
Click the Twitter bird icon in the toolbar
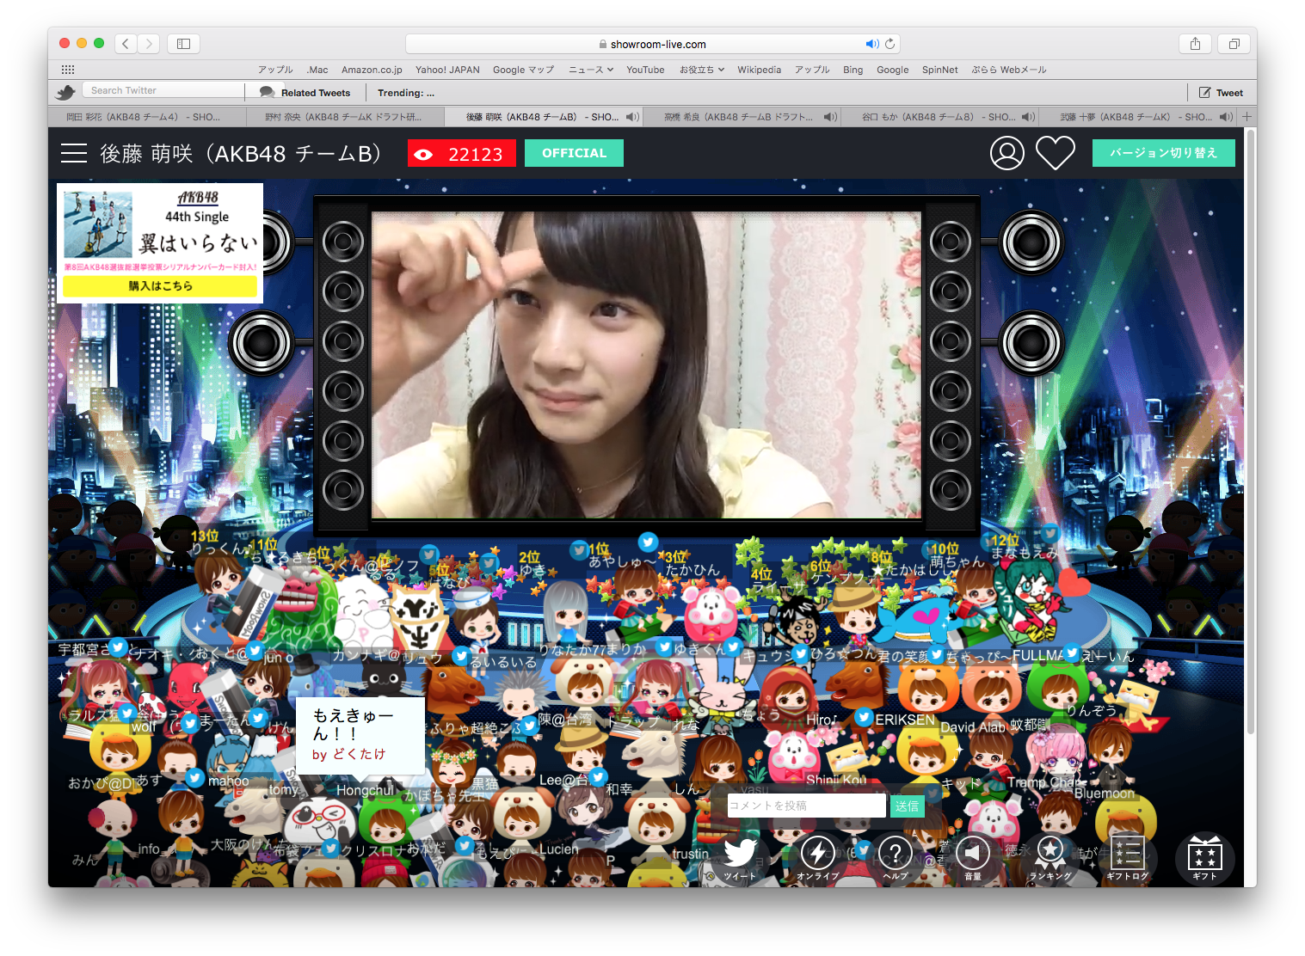[x=66, y=92]
